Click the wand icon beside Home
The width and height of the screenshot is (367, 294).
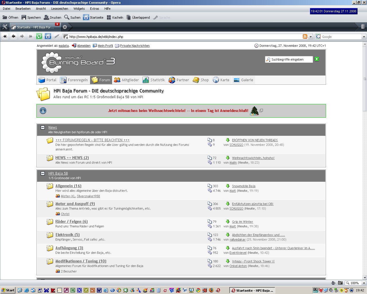coord(56,36)
